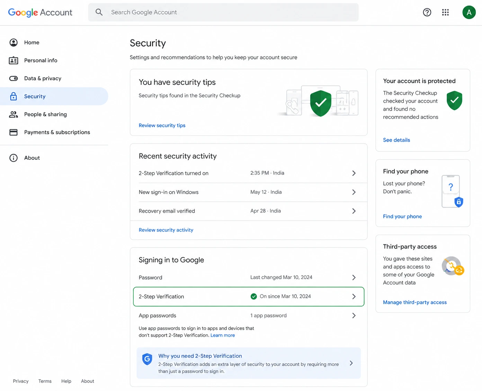The image size is (482, 391).
Task: Click 'You have security tips' heading
Action: click(x=177, y=82)
